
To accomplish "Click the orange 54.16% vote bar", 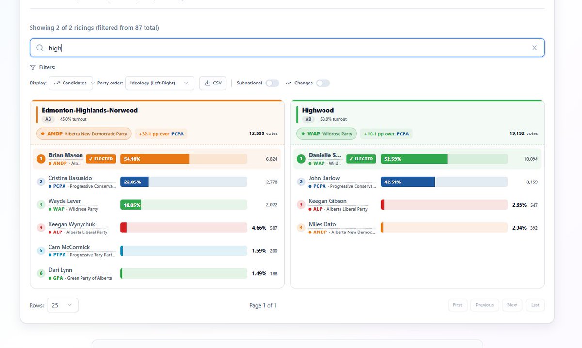I will pyautogui.click(x=155, y=159).
